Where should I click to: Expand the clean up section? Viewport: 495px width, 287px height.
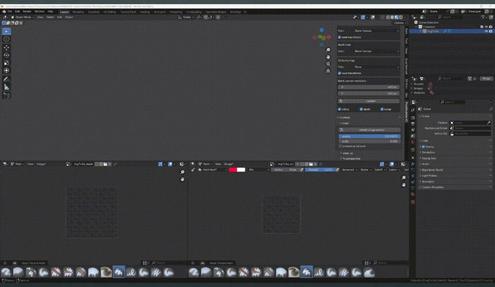(x=347, y=153)
